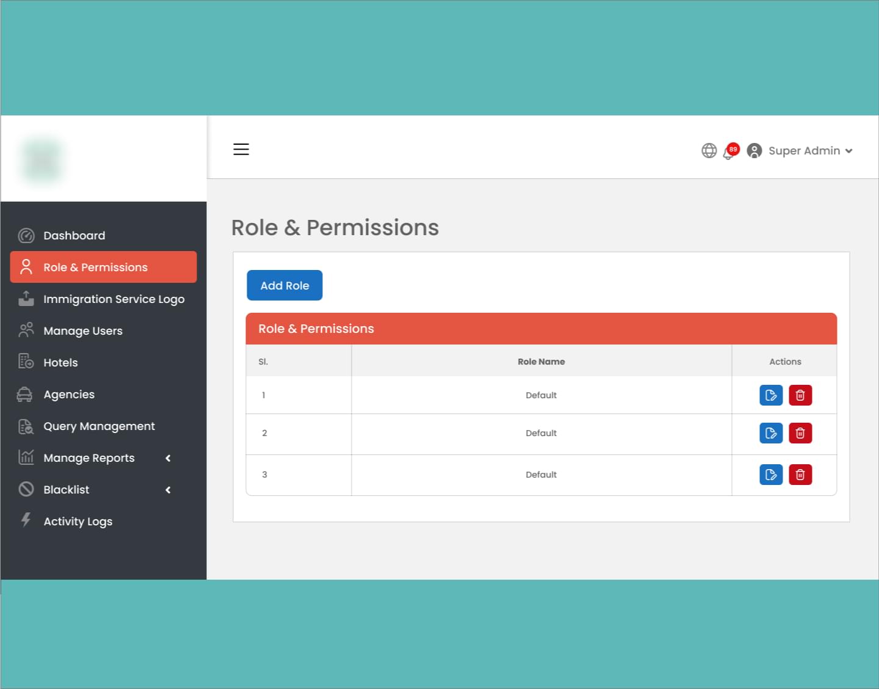Open the hamburger menu toggle
879x689 pixels.
tap(241, 149)
